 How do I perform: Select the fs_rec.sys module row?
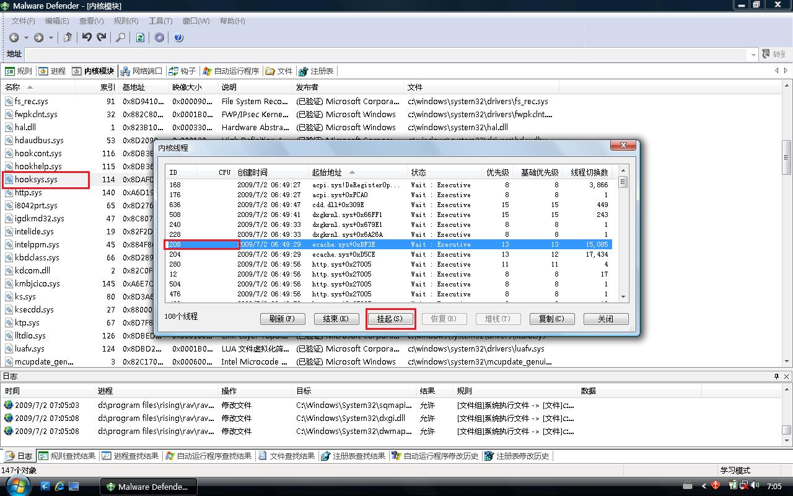pyautogui.click(x=279, y=101)
